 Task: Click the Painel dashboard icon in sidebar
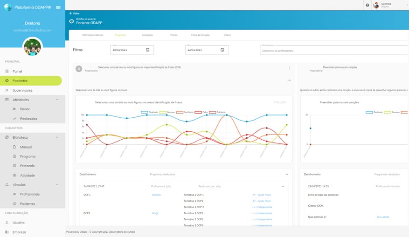7,71
